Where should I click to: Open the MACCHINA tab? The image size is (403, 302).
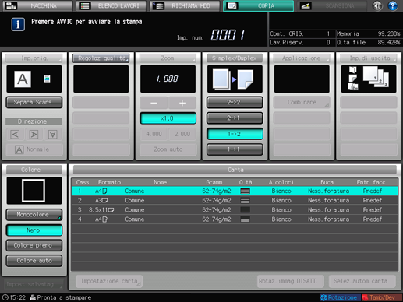click(37, 5)
